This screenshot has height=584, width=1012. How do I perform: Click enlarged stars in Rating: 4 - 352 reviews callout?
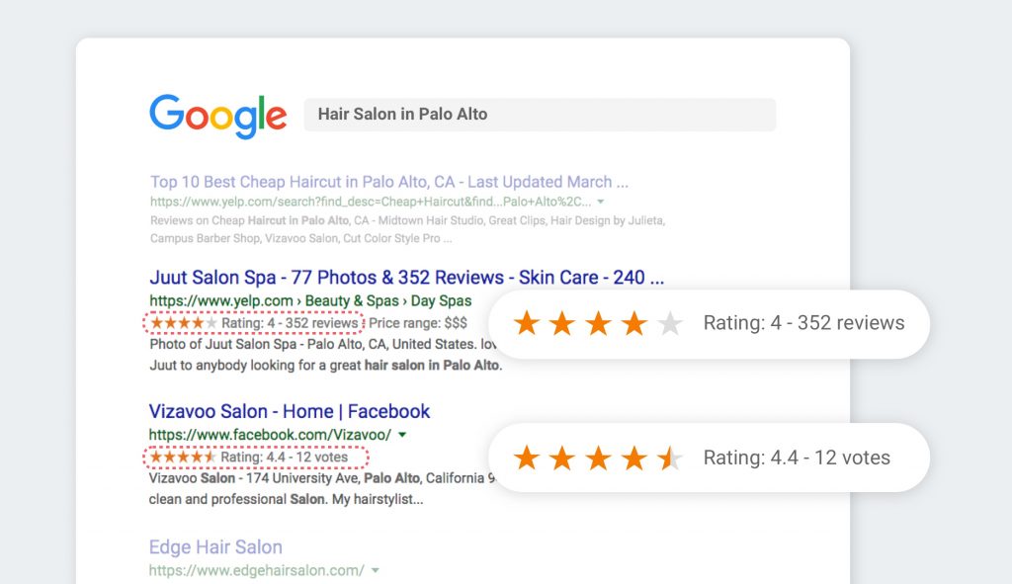(598, 323)
